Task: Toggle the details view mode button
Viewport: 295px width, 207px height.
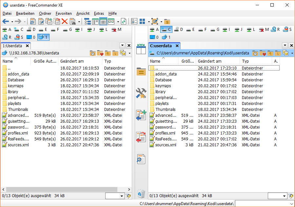Action: [103, 21]
